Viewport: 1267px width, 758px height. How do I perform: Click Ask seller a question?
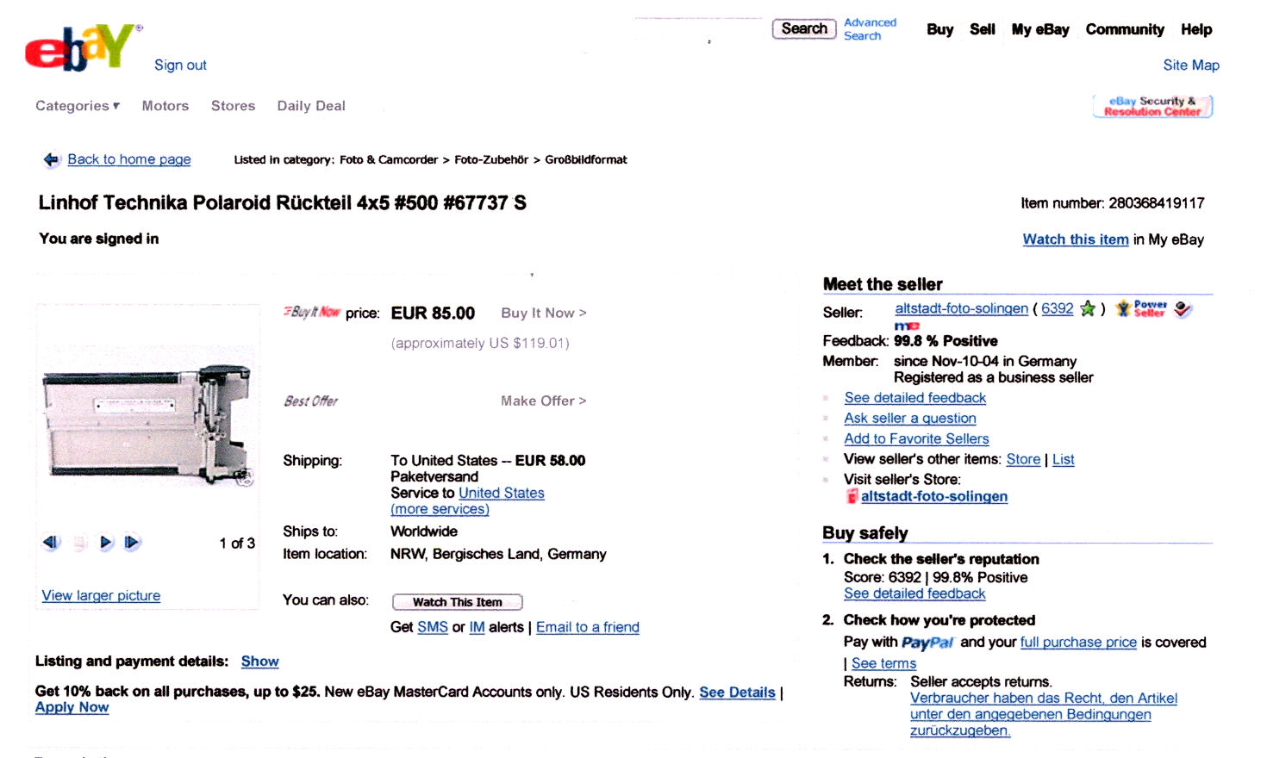coord(910,419)
